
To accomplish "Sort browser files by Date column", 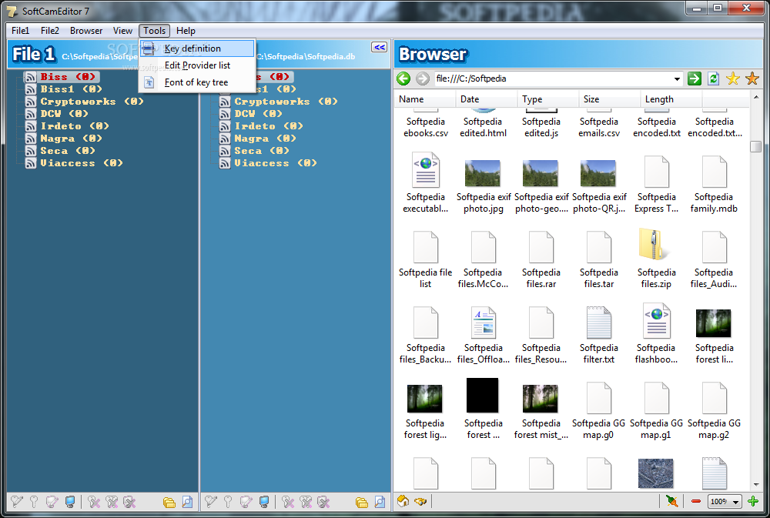I will [x=486, y=99].
